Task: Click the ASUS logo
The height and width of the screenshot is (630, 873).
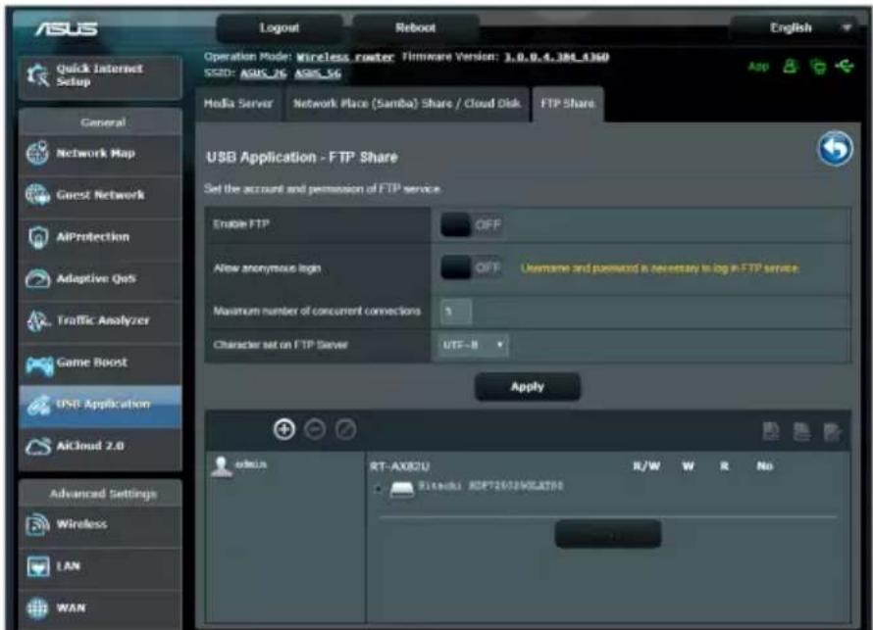Action: (67, 28)
